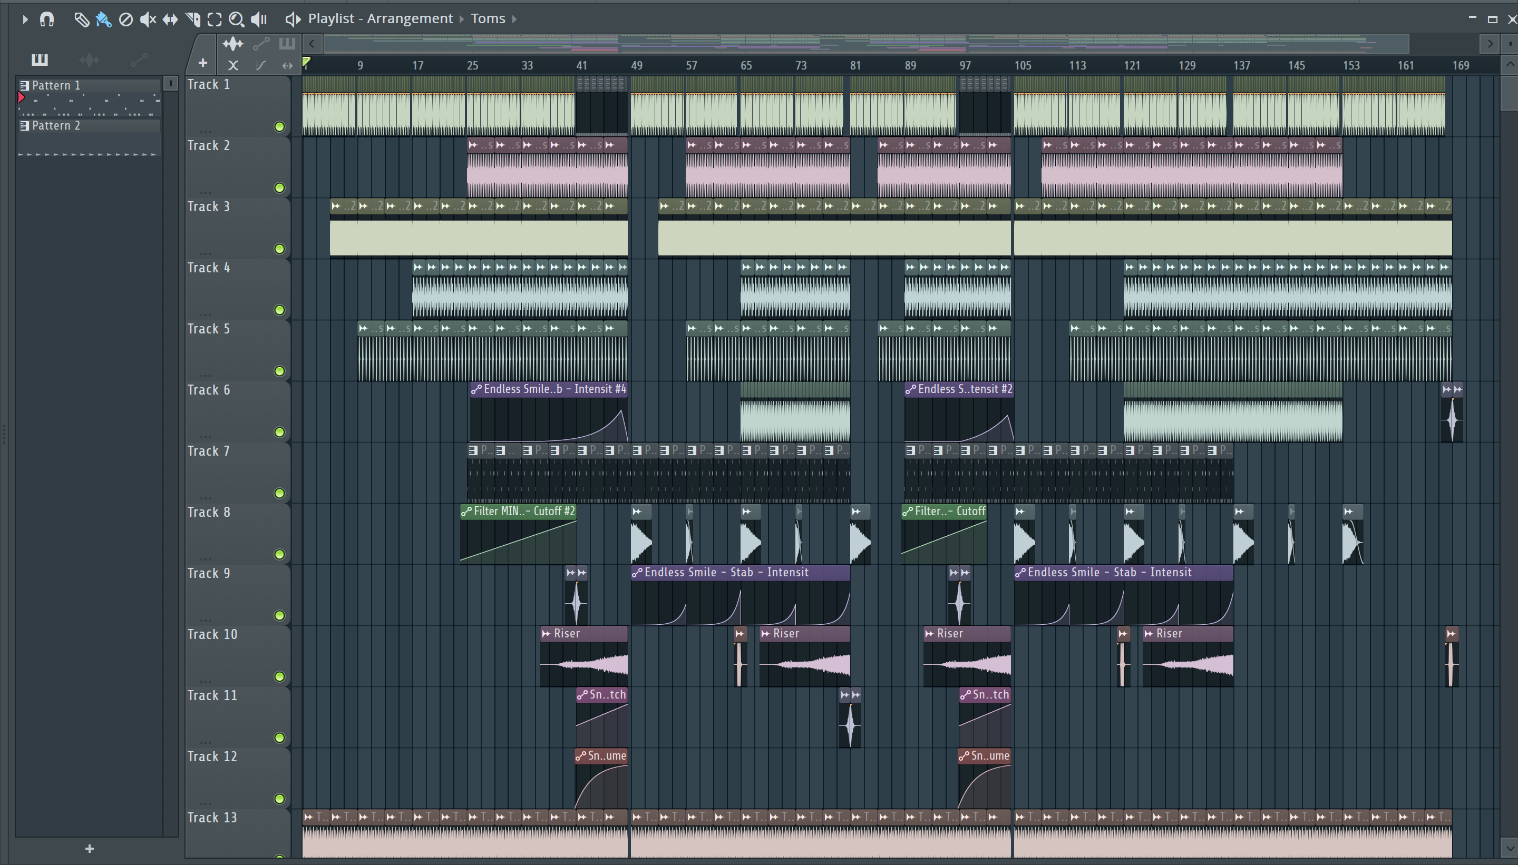This screenshot has height=865, width=1518.
Task: Focus audio clips in the playlist
Action: tap(232, 43)
